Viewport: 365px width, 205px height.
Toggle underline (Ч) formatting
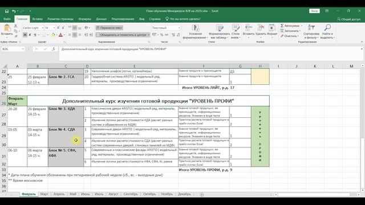click(35, 35)
